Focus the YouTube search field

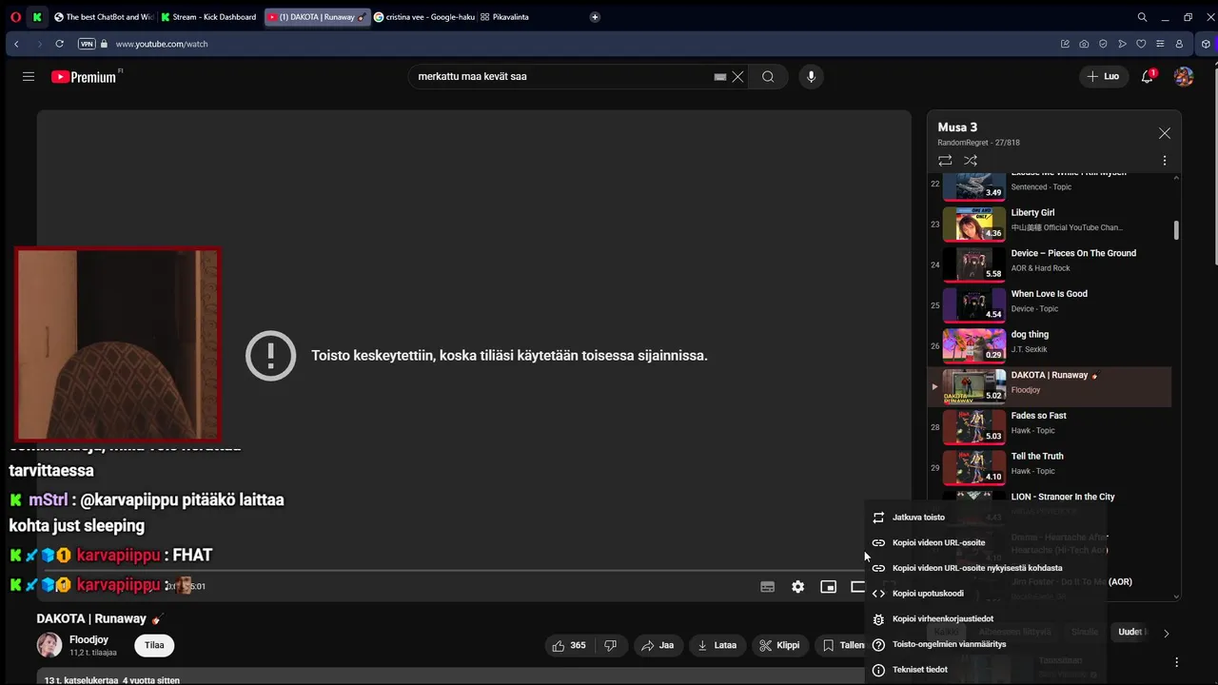[563, 77]
